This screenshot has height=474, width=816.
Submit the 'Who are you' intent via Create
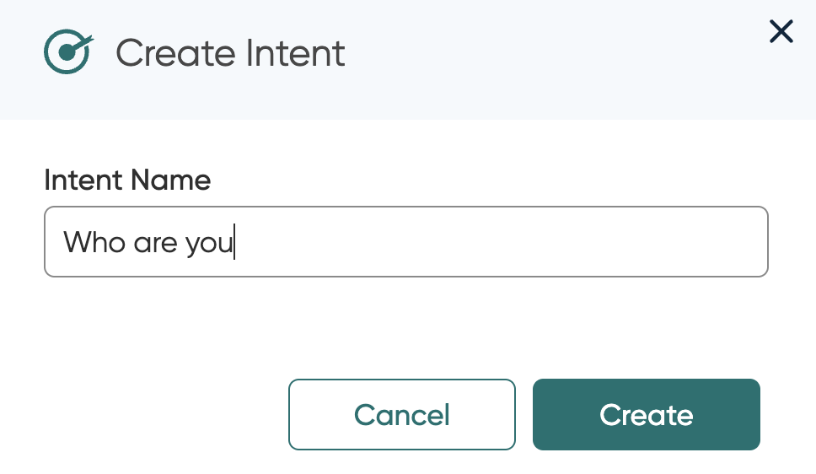pyautogui.click(x=647, y=415)
